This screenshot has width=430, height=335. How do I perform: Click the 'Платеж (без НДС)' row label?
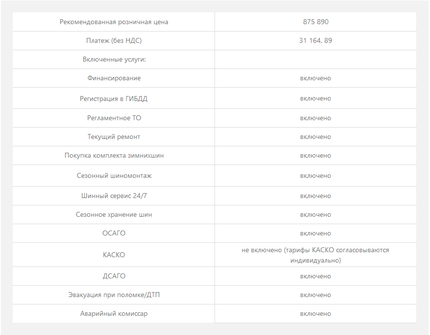click(114, 40)
